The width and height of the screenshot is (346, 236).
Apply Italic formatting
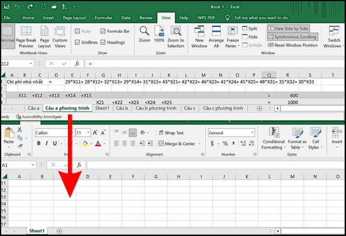[x=47, y=143]
